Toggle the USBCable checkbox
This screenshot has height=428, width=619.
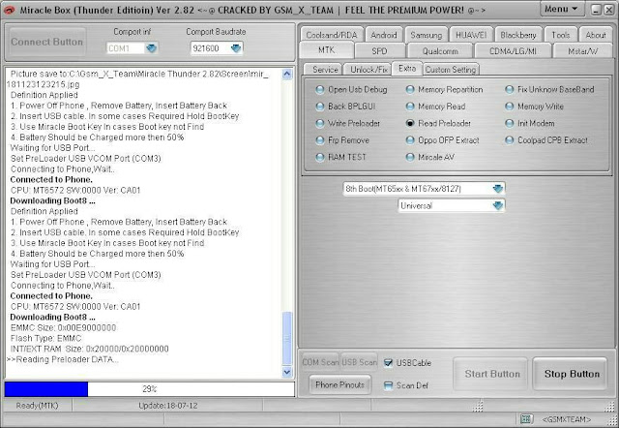[389, 363]
